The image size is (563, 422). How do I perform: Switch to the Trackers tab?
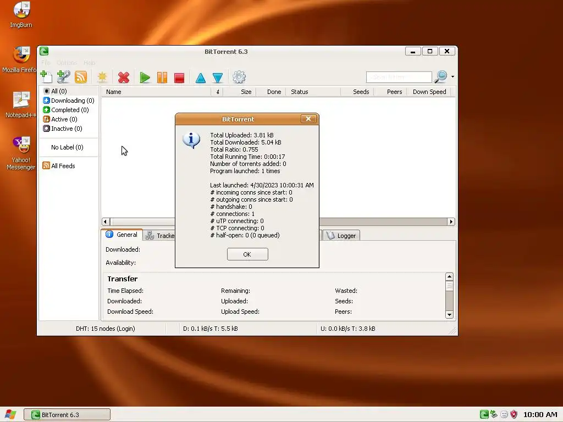point(159,236)
